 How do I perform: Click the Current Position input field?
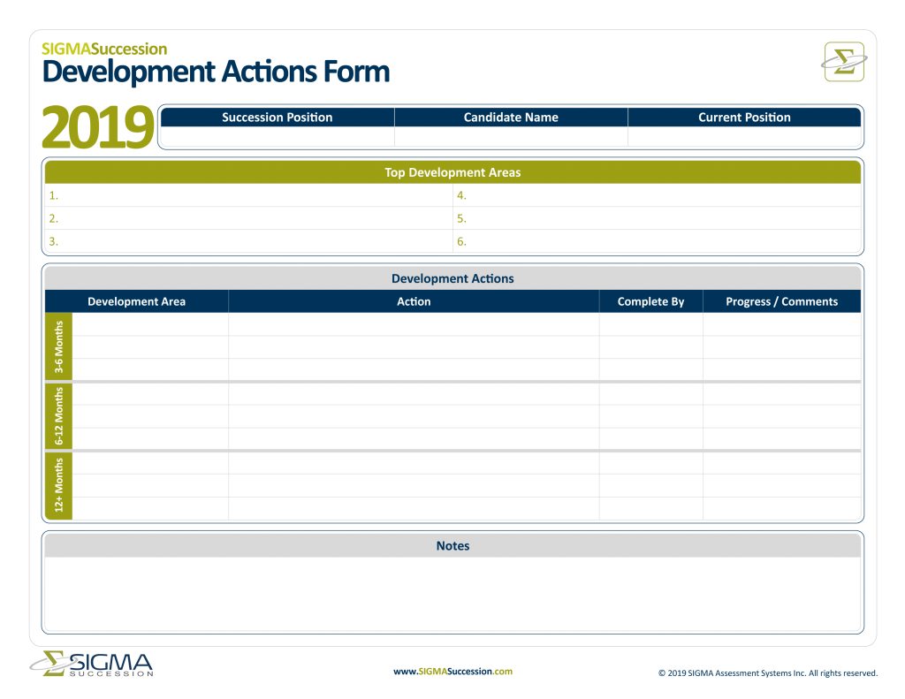coord(744,137)
